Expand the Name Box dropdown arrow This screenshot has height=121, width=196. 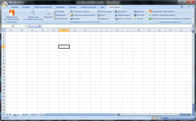pos(26,26)
